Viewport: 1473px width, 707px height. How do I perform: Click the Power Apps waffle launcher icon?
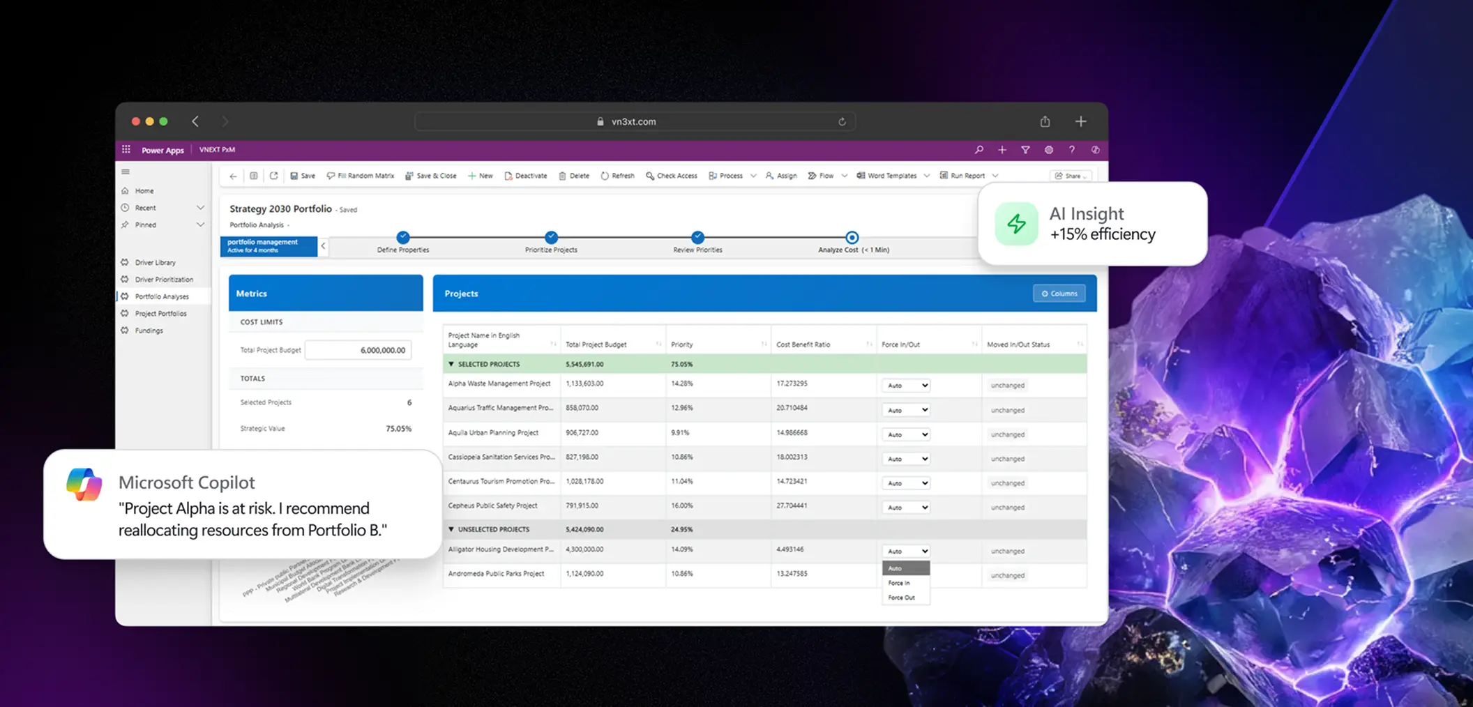pos(126,149)
